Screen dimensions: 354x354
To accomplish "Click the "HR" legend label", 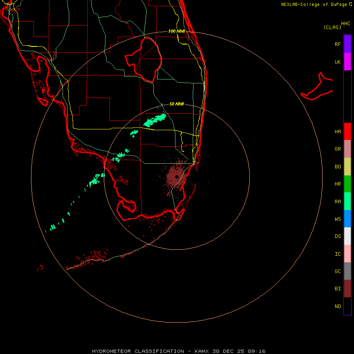I will [337, 184].
